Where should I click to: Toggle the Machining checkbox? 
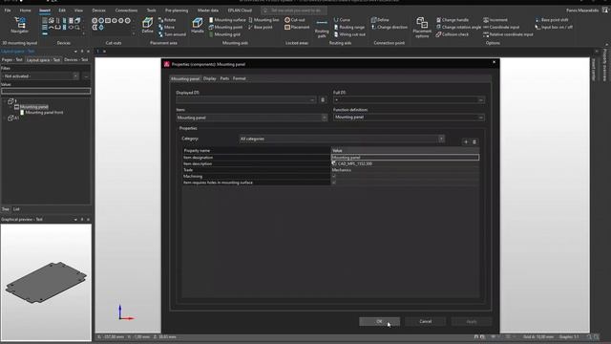point(334,176)
